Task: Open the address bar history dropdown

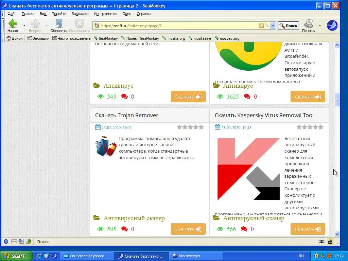Action: coord(273,26)
